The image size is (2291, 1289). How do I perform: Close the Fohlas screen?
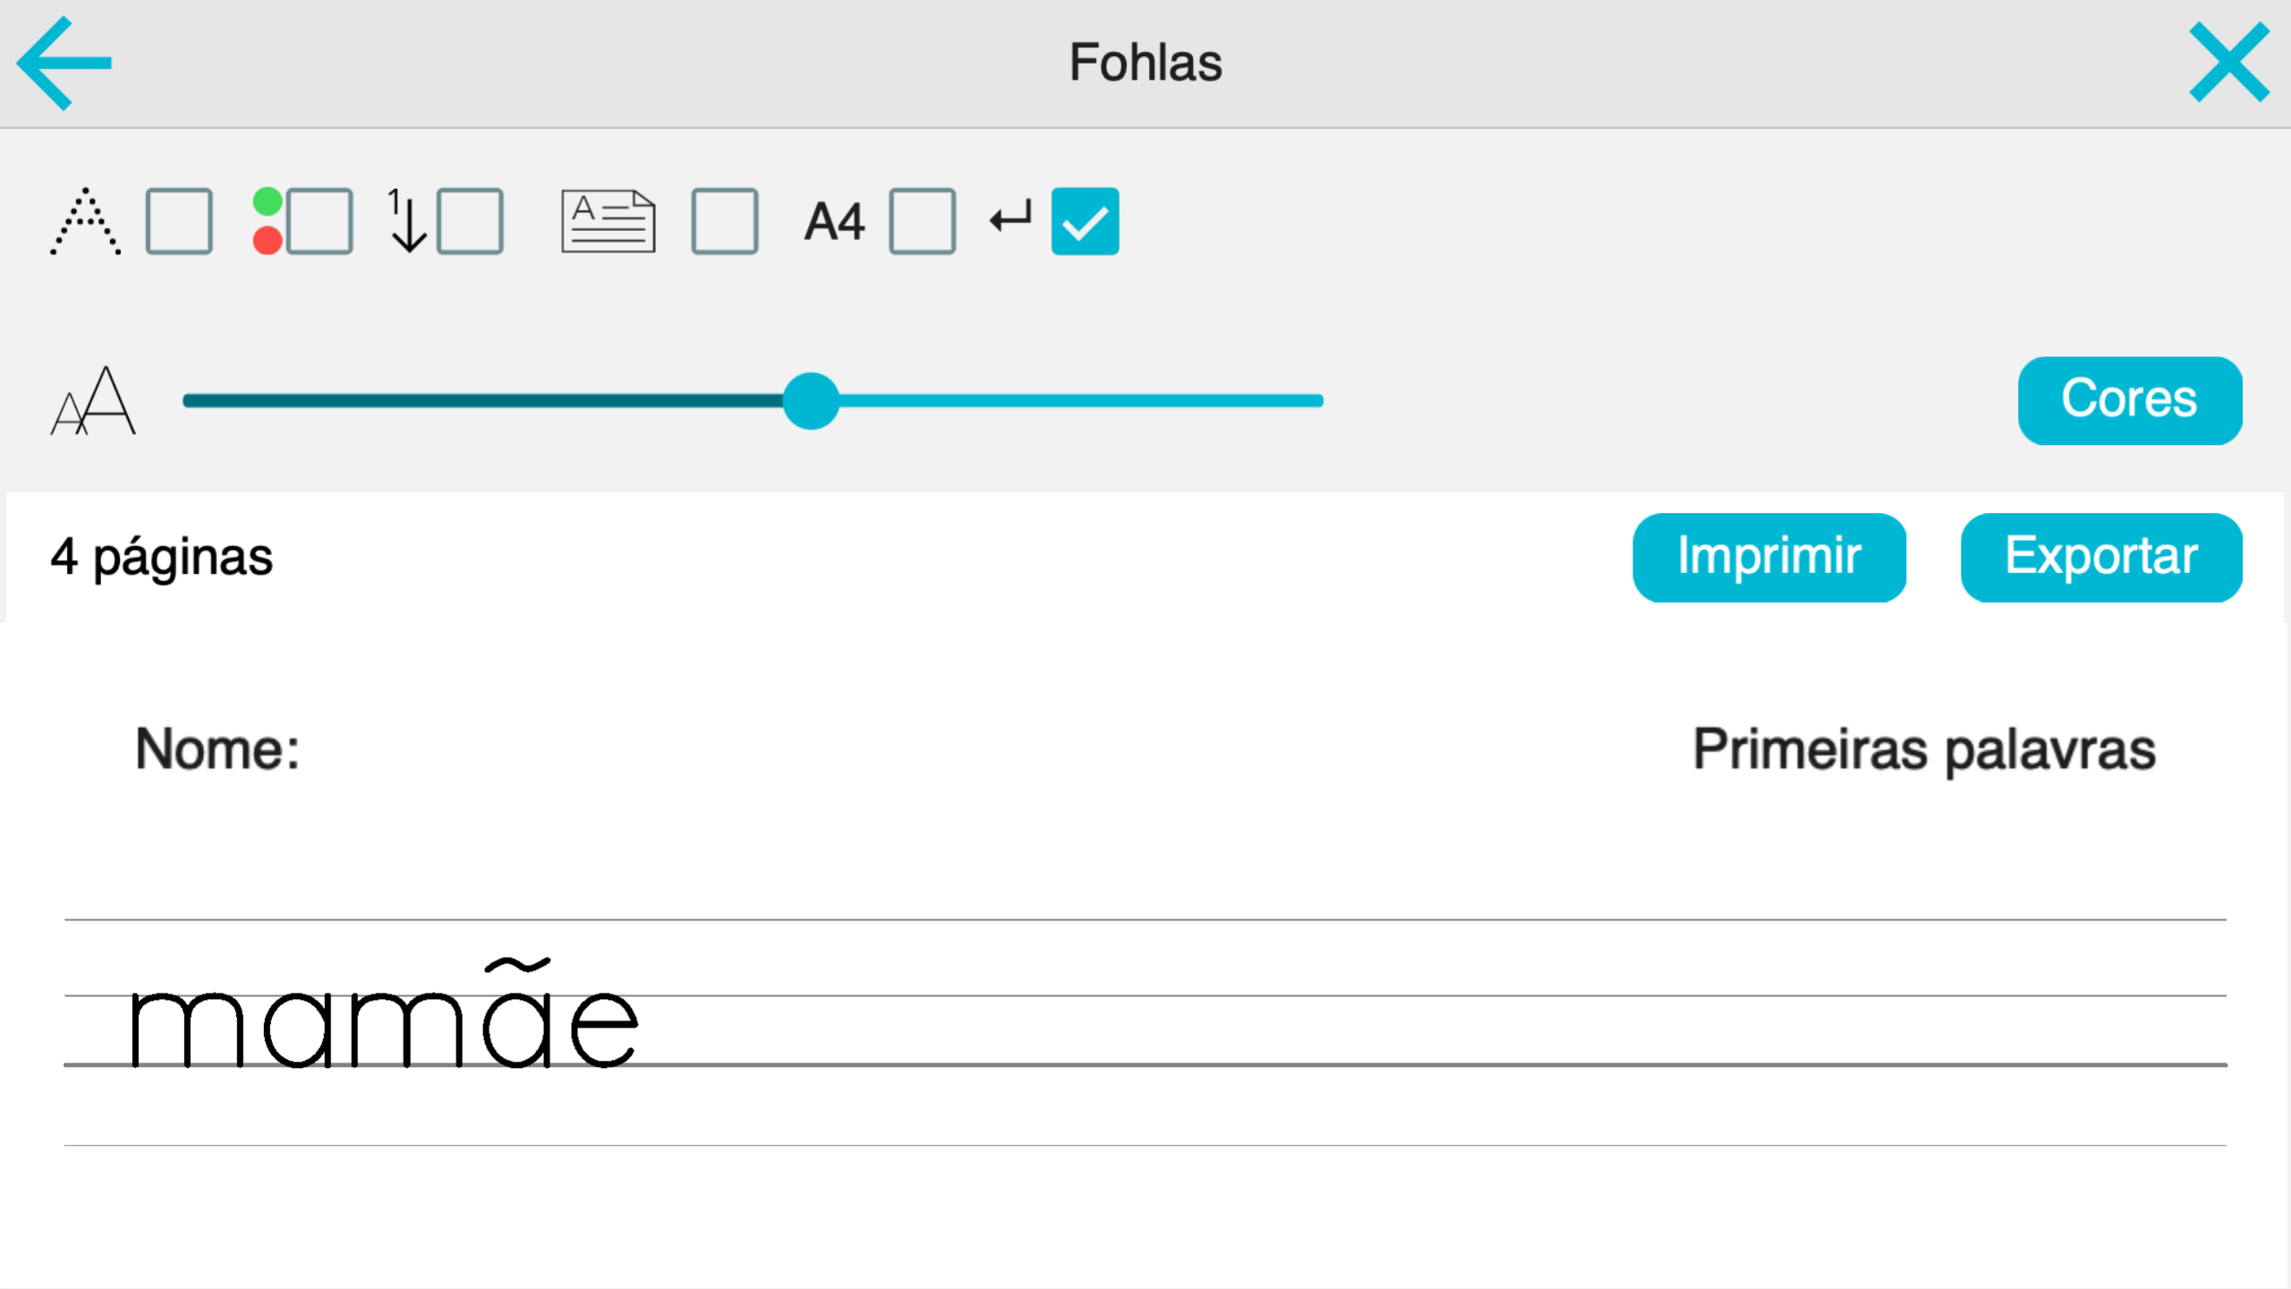2228,63
